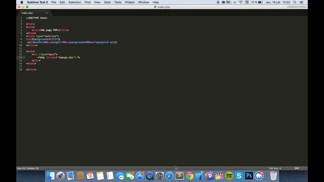This screenshot has width=324, height=182.
Task: Open Final Cut Pro clapperboard in dock
Action: tap(219, 176)
